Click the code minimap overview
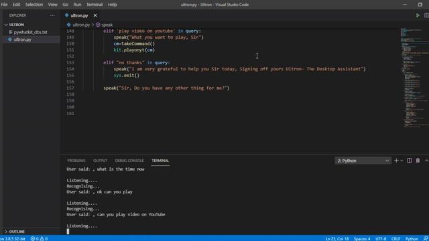 [414, 78]
